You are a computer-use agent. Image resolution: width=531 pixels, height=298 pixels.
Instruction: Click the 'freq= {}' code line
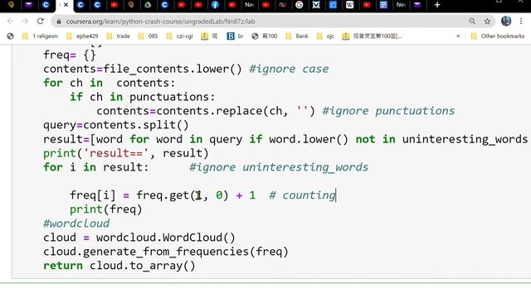[x=70, y=55]
